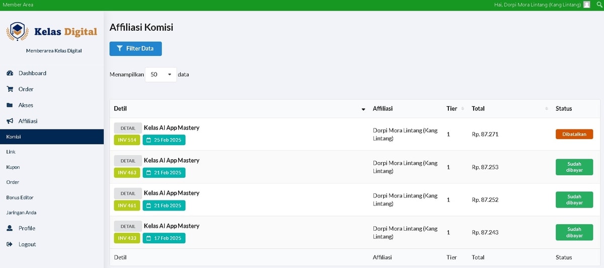Screen dimensions: 604x268
Task: Click DETAIL button for INV 514
Action: pos(128,128)
